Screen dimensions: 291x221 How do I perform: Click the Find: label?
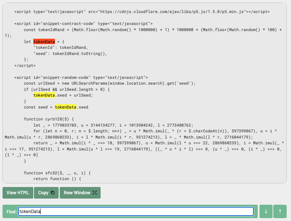(12, 212)
